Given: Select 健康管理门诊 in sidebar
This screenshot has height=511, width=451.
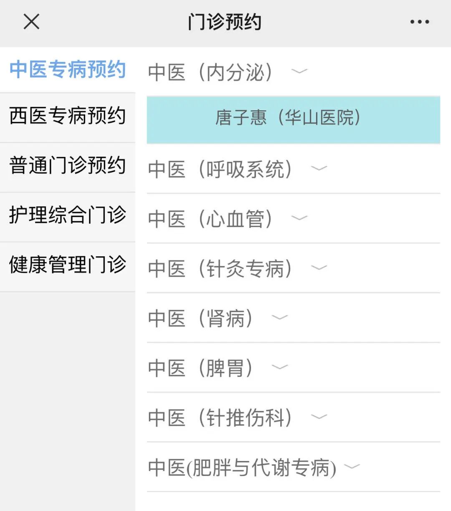Looking at the screenshot, I should [x=67, y=265].
